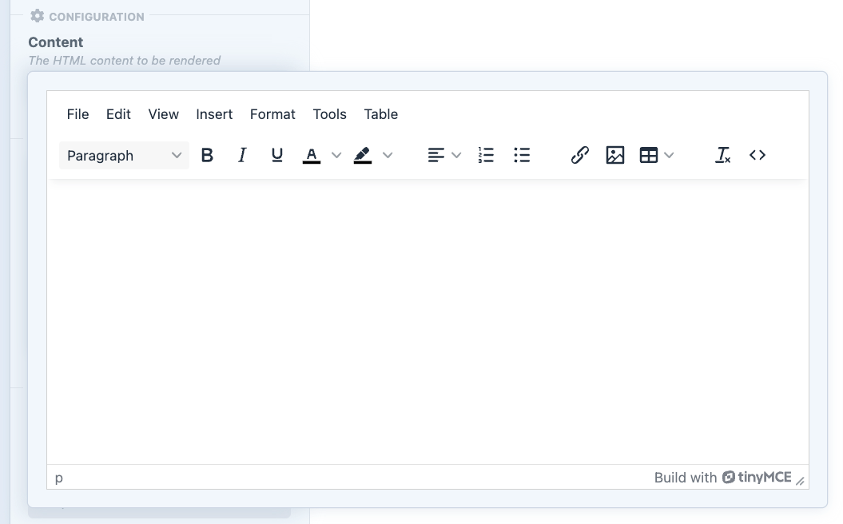Open the Insert menu
Viewport: 843px width, 524px height.
click(x=214, y=114)
